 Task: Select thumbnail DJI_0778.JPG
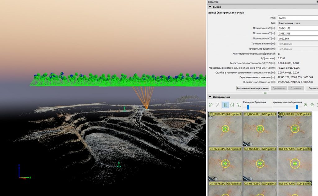coord(295,189)
